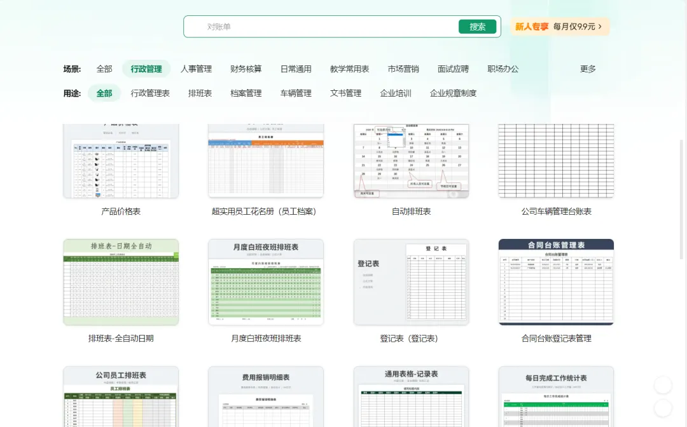This screenshot has width=687, height=427.
Task: Open the 通用表格-记录表 template thumbnail
Action: coord(411,396)
